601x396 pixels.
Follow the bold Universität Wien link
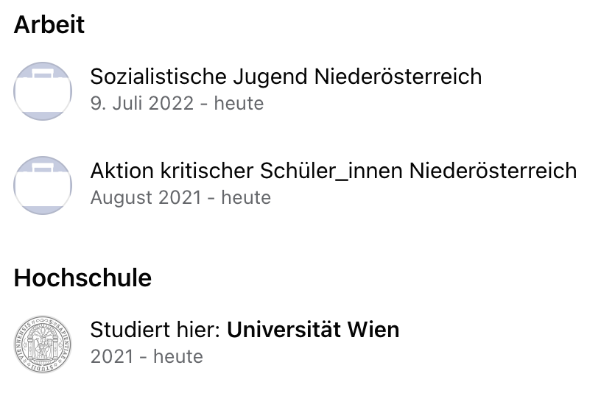[313, 329]
